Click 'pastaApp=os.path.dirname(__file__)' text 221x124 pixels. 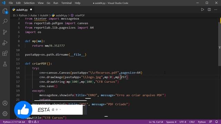click(56, 54)
